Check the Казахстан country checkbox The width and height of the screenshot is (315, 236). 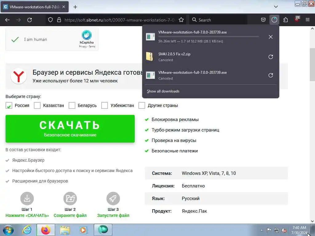pos(37,105)
